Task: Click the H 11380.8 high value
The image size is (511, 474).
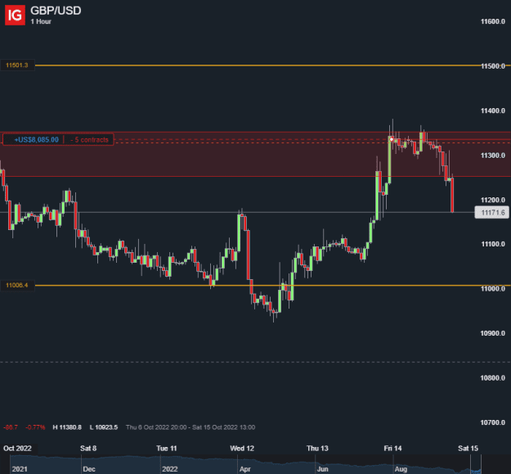Action: (67, 427)
